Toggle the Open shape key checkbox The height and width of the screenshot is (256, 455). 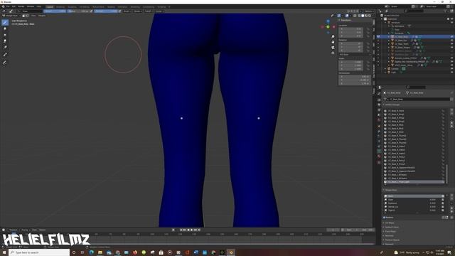442,200
